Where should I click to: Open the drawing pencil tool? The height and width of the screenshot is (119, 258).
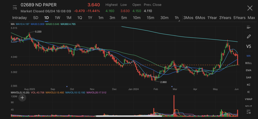[x=249, y=36]
